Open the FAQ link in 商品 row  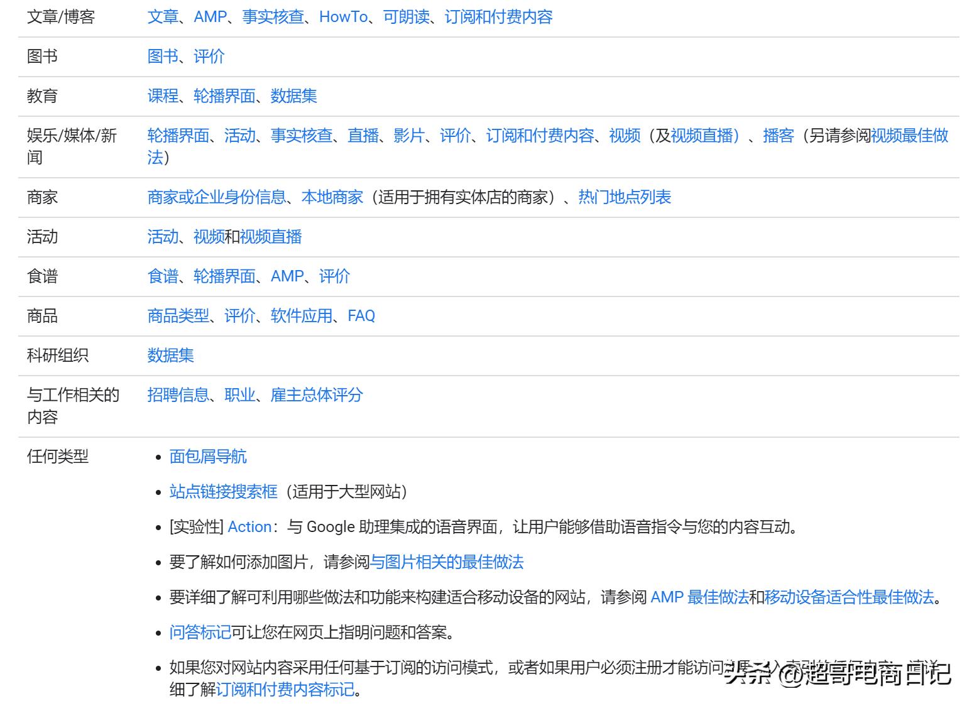click(x=362, y=315)
